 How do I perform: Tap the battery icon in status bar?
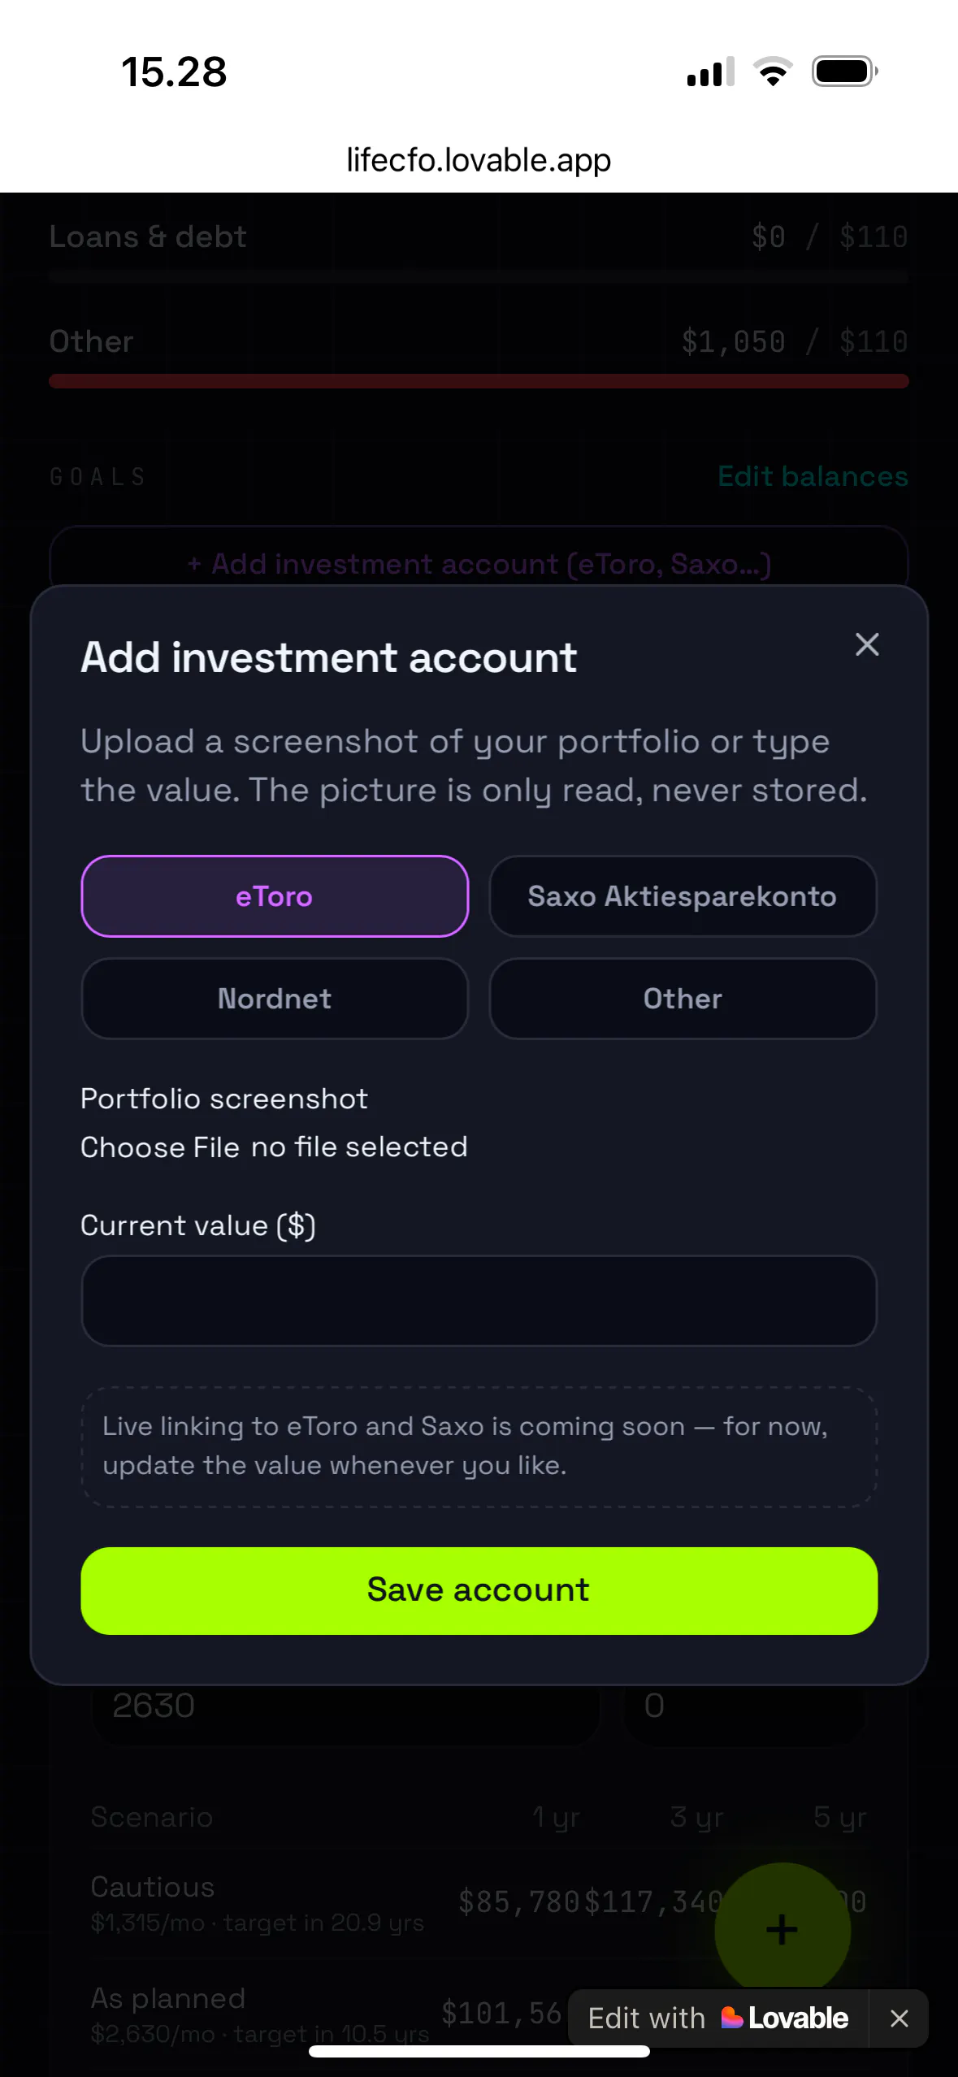[x=845, y=72]
